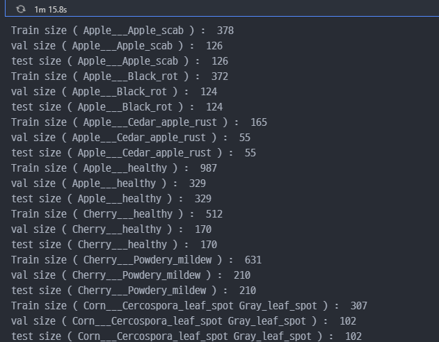The height and width of the screenshot is (342, 439).
Task: Select line Train size Apple___Apple_scab 378
Action: (x=122, y=31)
